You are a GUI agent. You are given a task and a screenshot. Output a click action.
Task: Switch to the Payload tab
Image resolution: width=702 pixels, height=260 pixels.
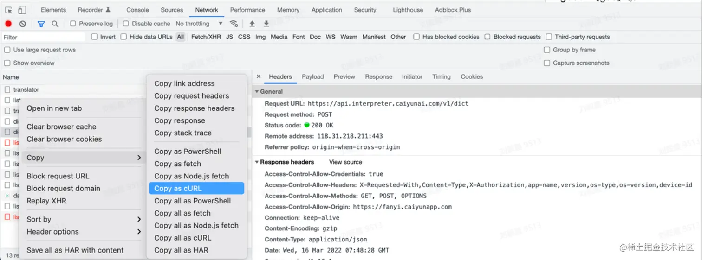pos(312,76)
